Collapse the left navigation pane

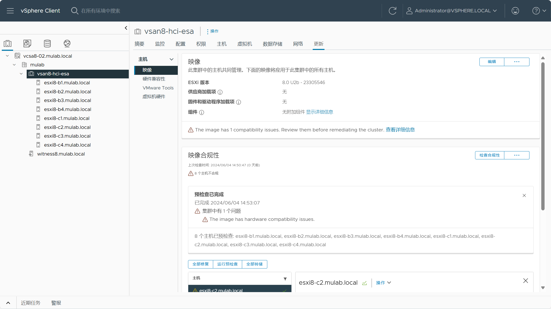click(x=126, y=28)
